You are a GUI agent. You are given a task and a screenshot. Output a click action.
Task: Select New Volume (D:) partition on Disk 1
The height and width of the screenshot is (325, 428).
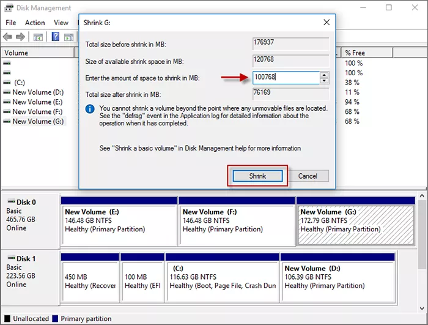pyautogui.click(x=338, y=277)
